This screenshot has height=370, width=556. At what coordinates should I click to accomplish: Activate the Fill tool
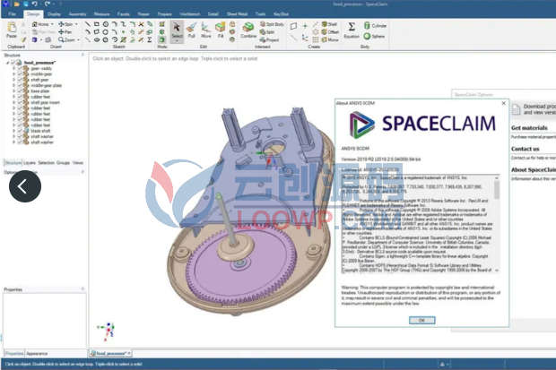pos(221,30)
